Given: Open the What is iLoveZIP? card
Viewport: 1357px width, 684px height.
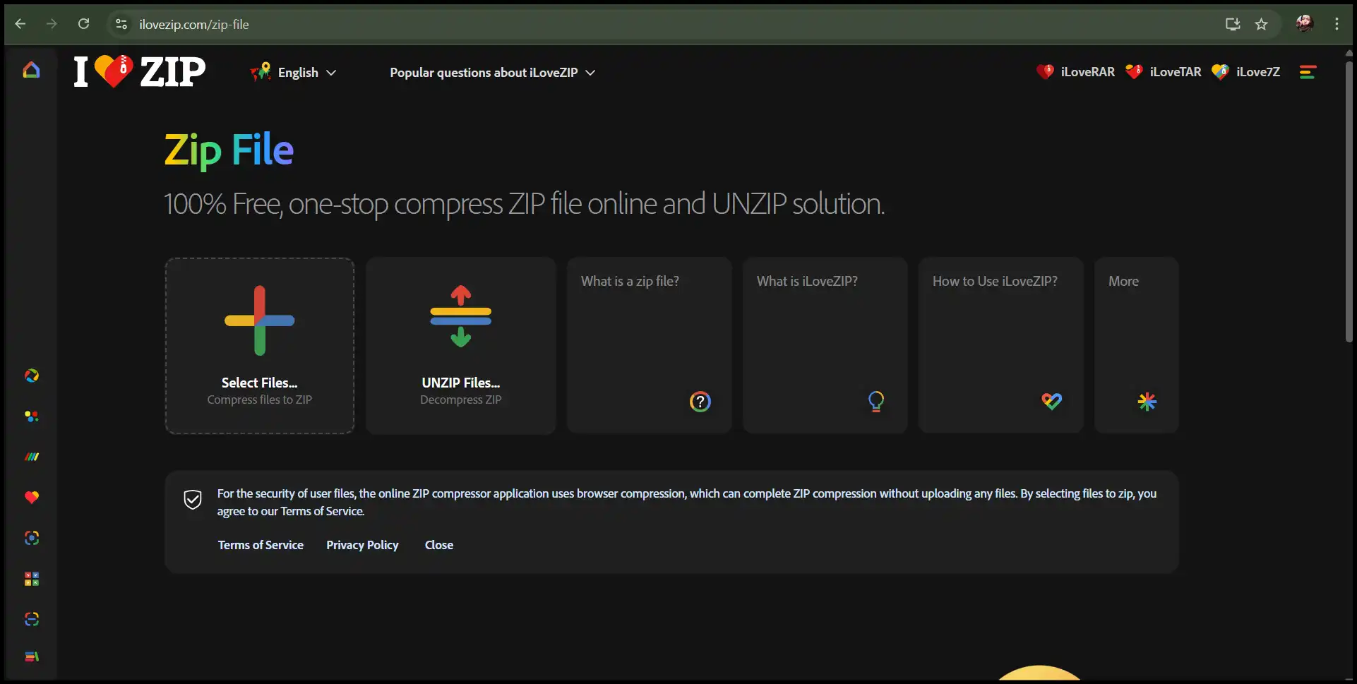Looking at the screenshot, I should (825, 345).
